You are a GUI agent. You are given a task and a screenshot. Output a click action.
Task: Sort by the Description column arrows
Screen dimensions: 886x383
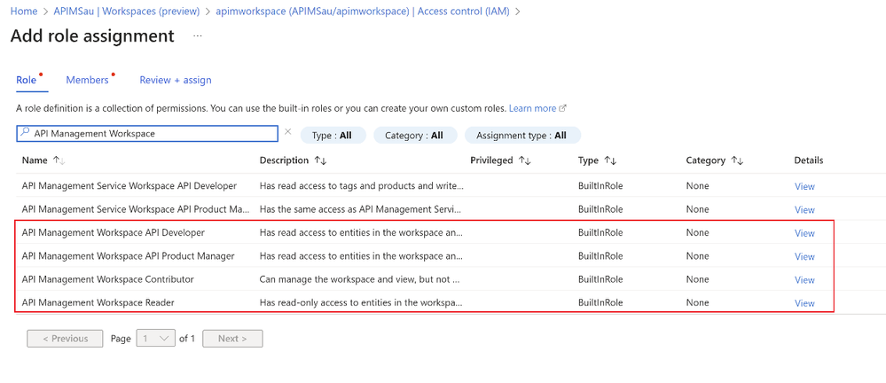320,160
